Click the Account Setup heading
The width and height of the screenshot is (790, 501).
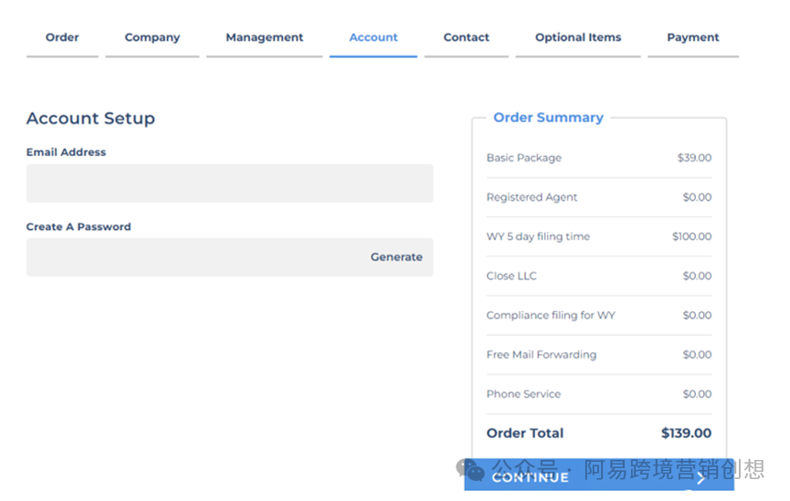[90, 119]
